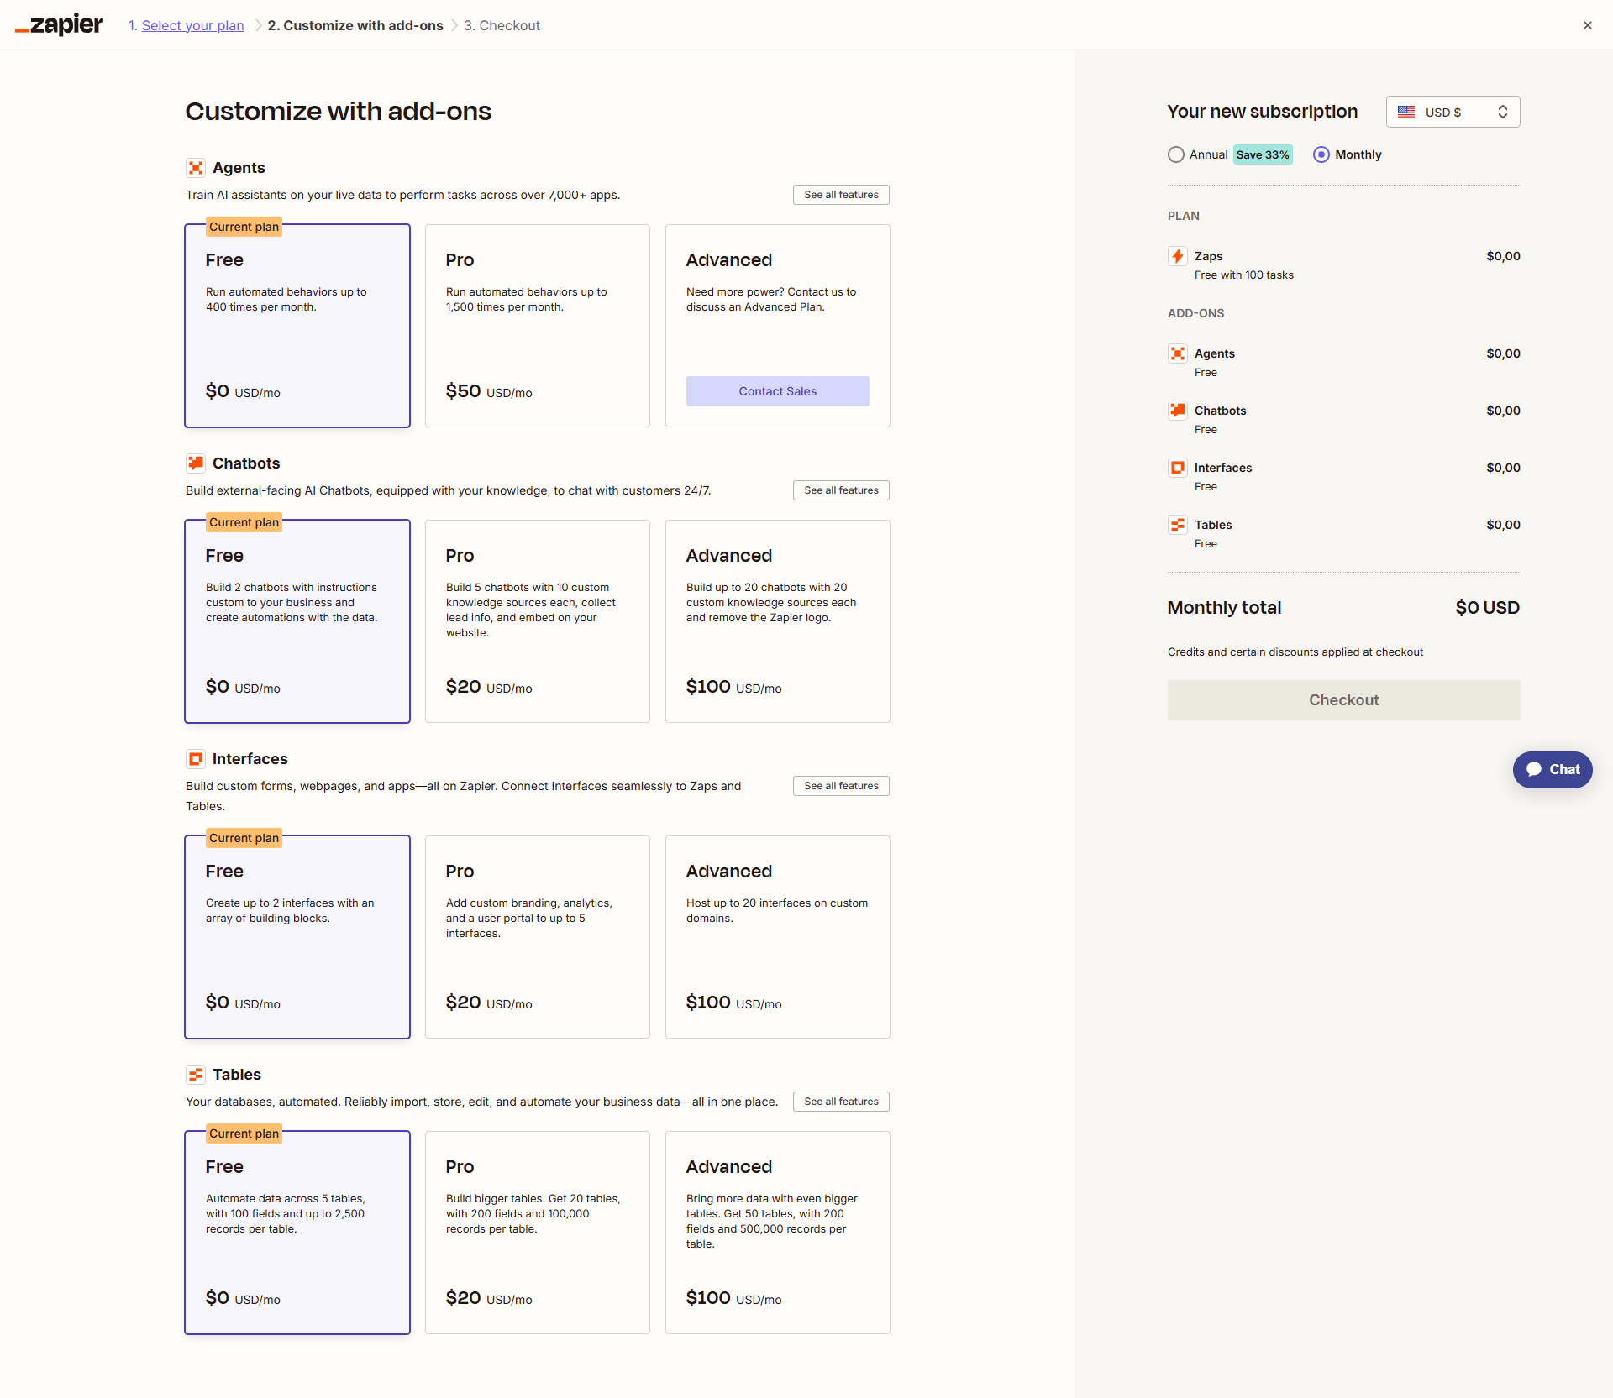
Task: Click the Tables section heading icon
Action: (196, 1075)
